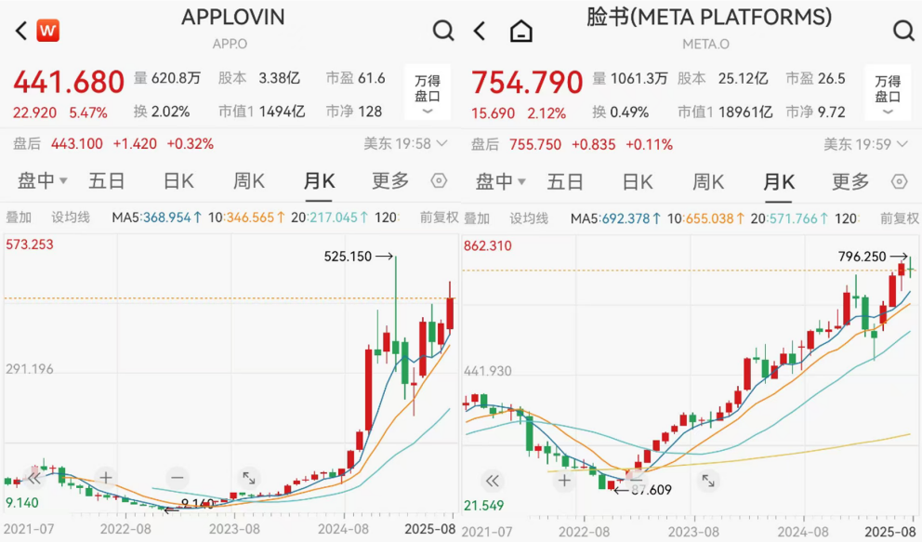The width and height of the screenshot is (922, 542).
Task: Shift APPLOVIN chart left with double-arrow
Action: pos(34,478)
